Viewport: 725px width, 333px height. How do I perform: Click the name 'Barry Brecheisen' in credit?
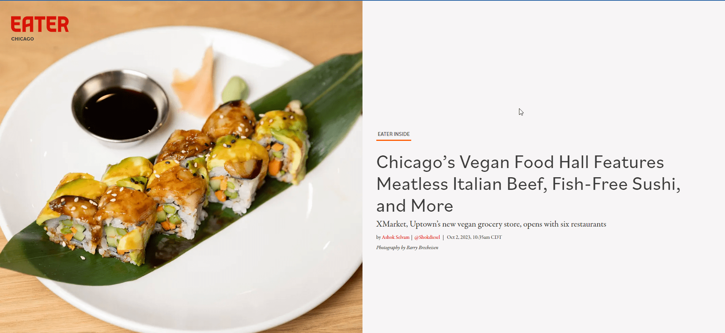(422, 248)
